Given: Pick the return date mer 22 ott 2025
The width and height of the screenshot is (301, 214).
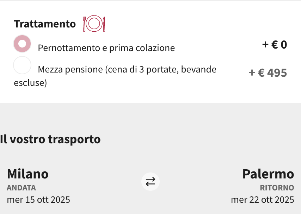Looking at the screenshot, I should (262, 200).
